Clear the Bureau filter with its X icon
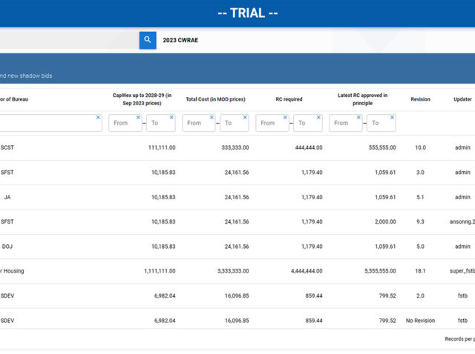The height and width of the screenshot is (354, 475). tap(98, 117)
